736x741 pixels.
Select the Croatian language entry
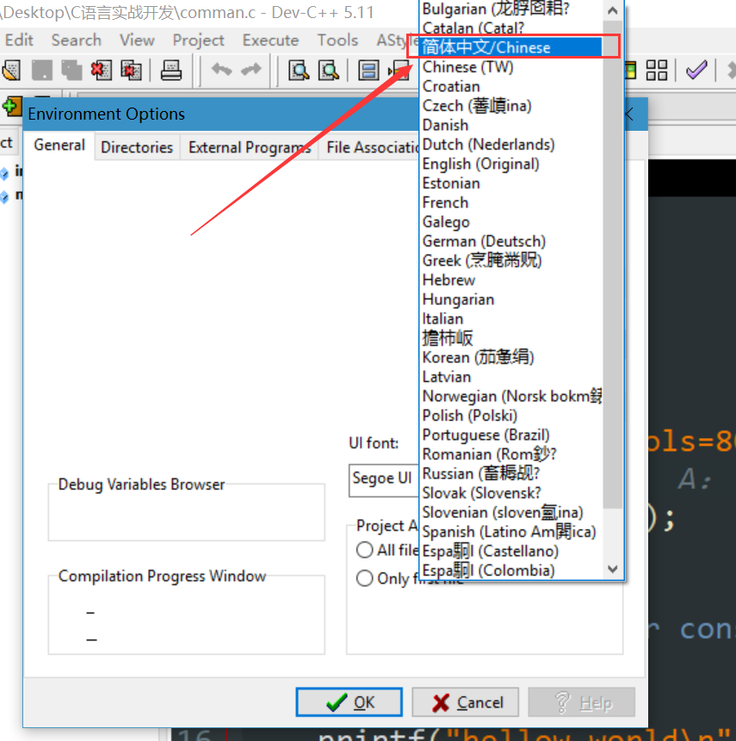(x=511, y=86)
